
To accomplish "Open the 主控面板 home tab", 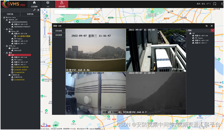I will tap(34, 4).
